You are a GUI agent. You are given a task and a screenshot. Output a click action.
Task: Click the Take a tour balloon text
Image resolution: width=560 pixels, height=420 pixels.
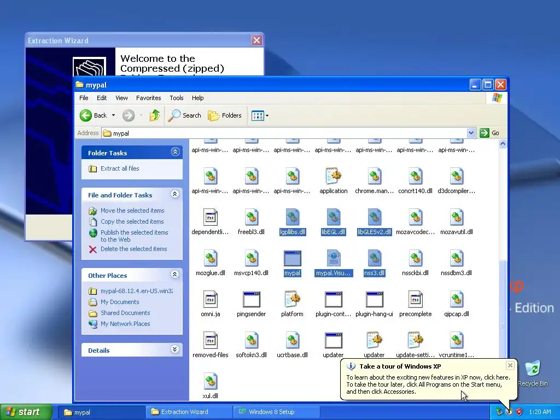click(x=428, y=384)
